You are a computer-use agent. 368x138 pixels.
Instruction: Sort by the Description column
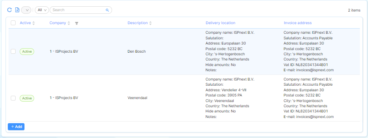[151, 23]
